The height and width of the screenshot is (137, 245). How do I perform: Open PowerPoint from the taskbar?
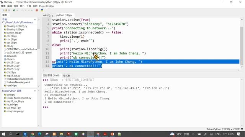pos(112,134)
